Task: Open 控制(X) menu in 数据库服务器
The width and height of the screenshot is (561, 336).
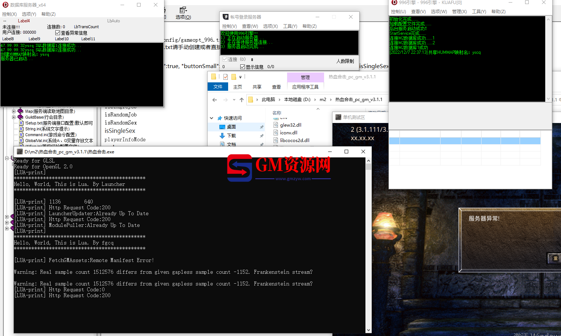Action: (10, 14)
